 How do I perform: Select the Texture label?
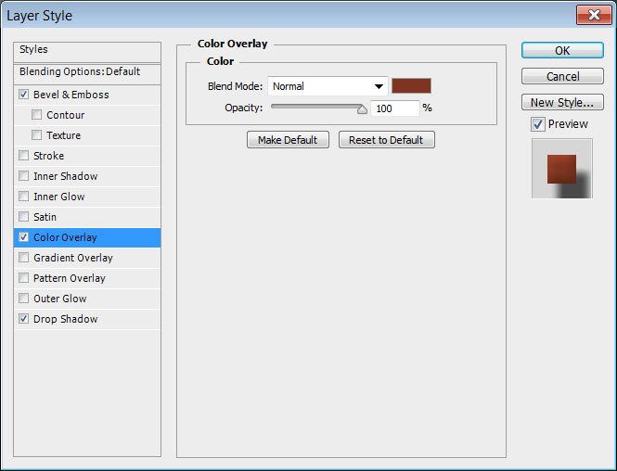click(63, 135)
